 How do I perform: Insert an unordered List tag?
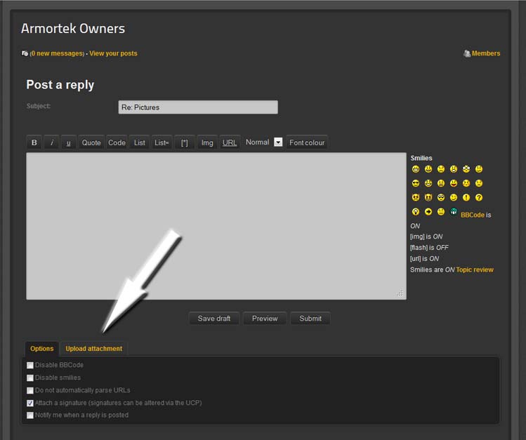[x=140, y=142]
